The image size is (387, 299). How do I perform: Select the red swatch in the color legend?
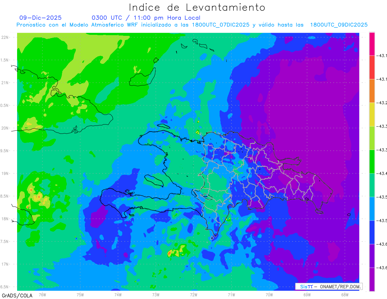coord(372,67)
